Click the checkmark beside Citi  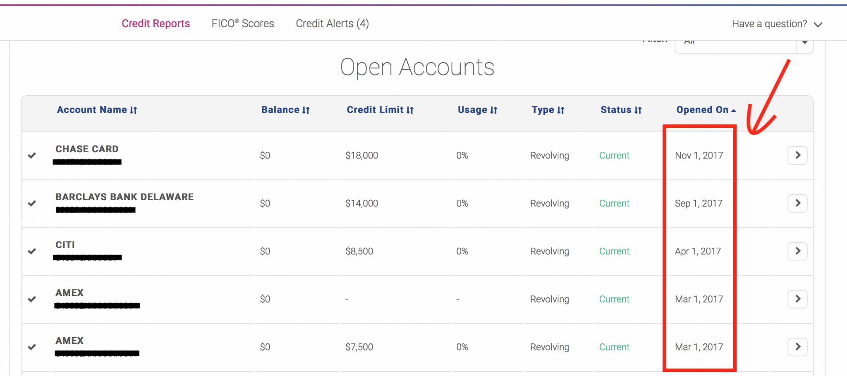pos(32,251)
